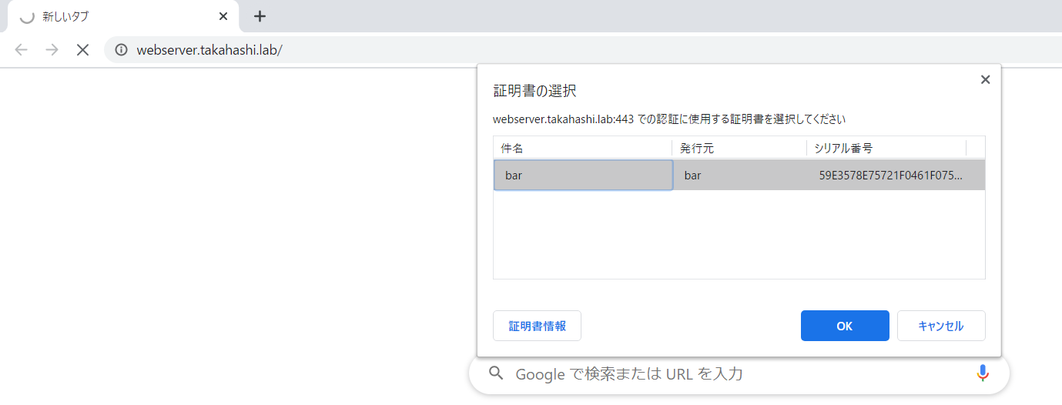Sort by the 発行元 column header
This screenshot has width=1062, height=405.
(x=739, y=148)
